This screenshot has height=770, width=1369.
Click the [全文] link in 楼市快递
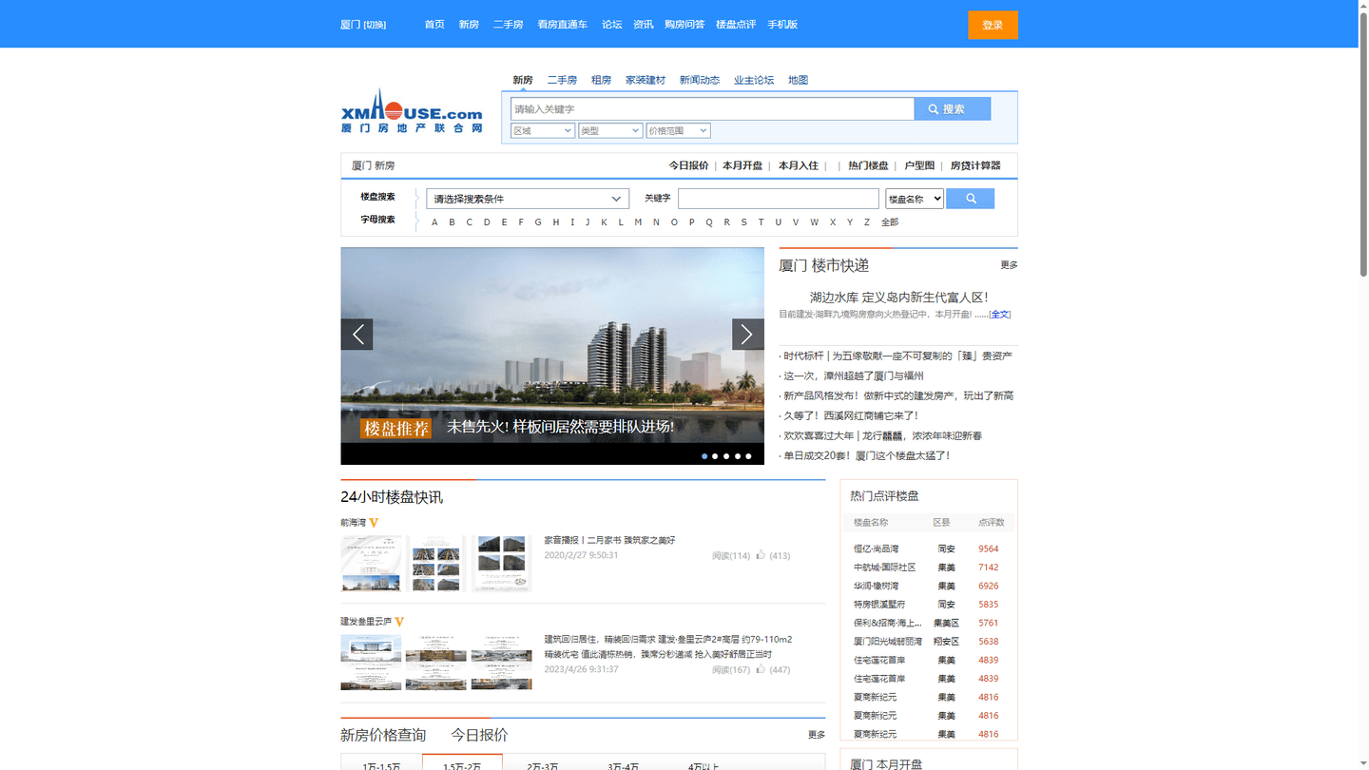point(1000,314)
